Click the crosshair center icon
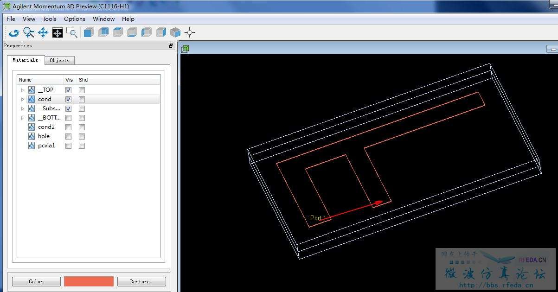This screenshot has width=558, height=292. pos(190,32)
